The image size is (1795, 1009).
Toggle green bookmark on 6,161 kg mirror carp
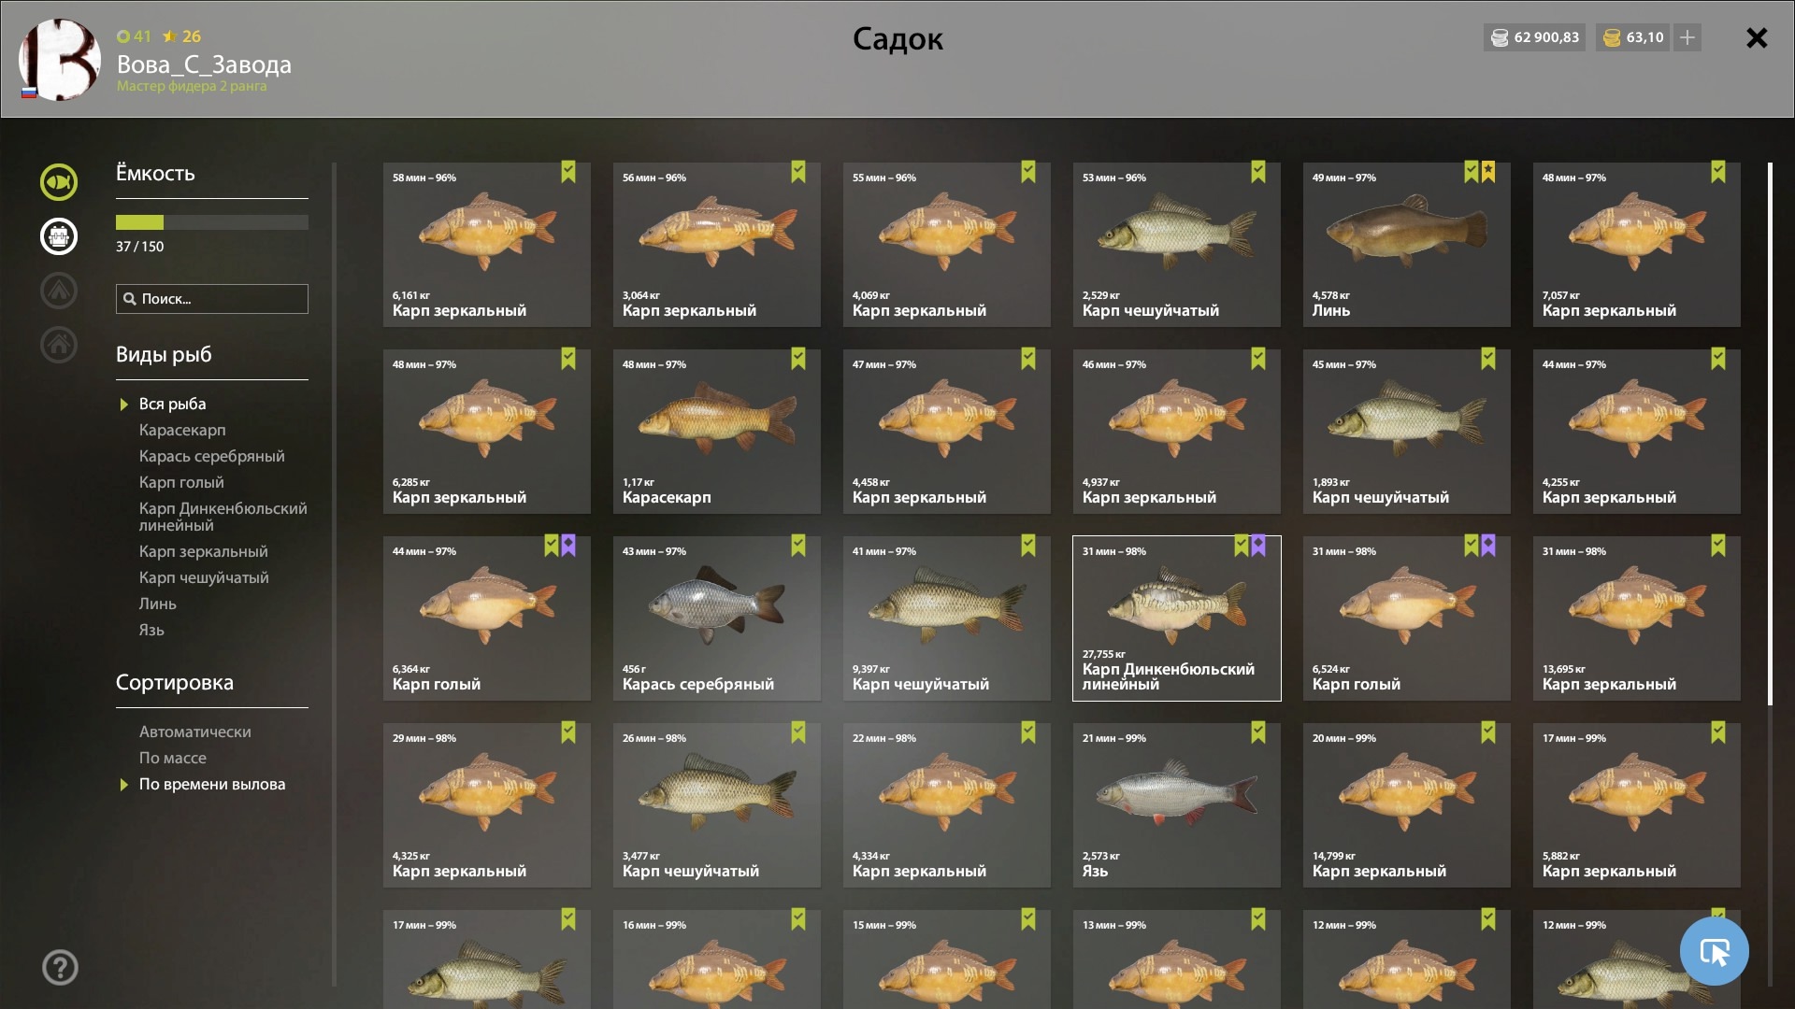coord(568,172)
